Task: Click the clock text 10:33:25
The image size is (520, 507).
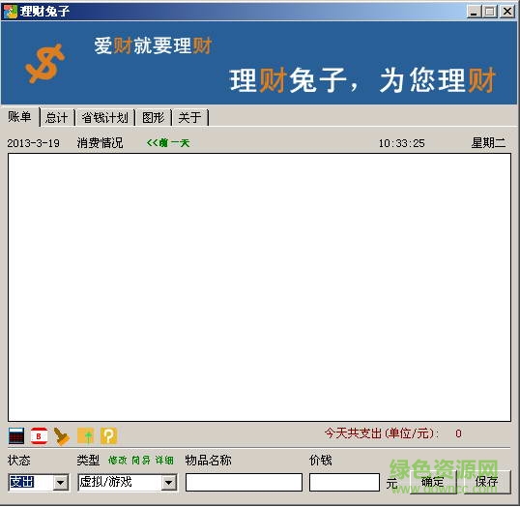Action: tap(402, 143)
